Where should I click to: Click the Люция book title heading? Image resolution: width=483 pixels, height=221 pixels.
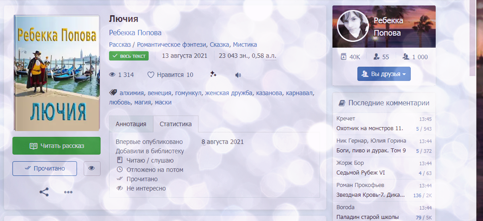click(124, 19)
